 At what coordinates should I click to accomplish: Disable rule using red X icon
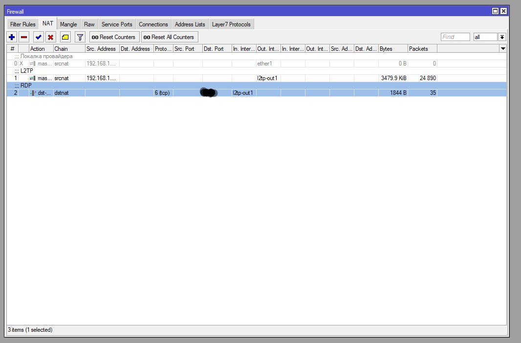(x=50, y=37)
